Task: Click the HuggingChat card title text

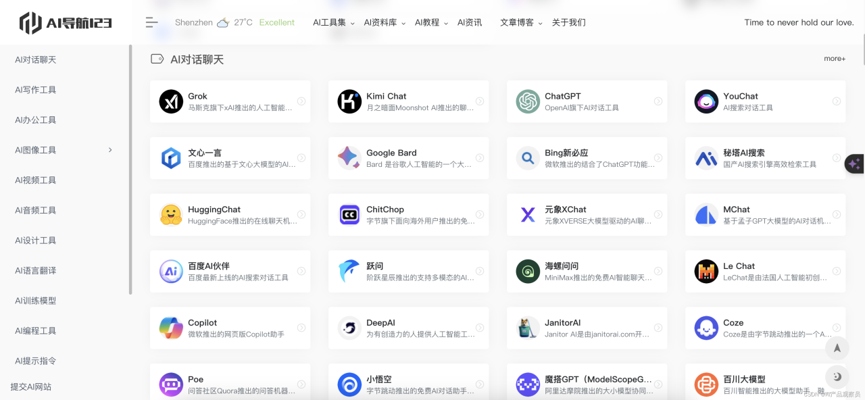Action: 214,209
